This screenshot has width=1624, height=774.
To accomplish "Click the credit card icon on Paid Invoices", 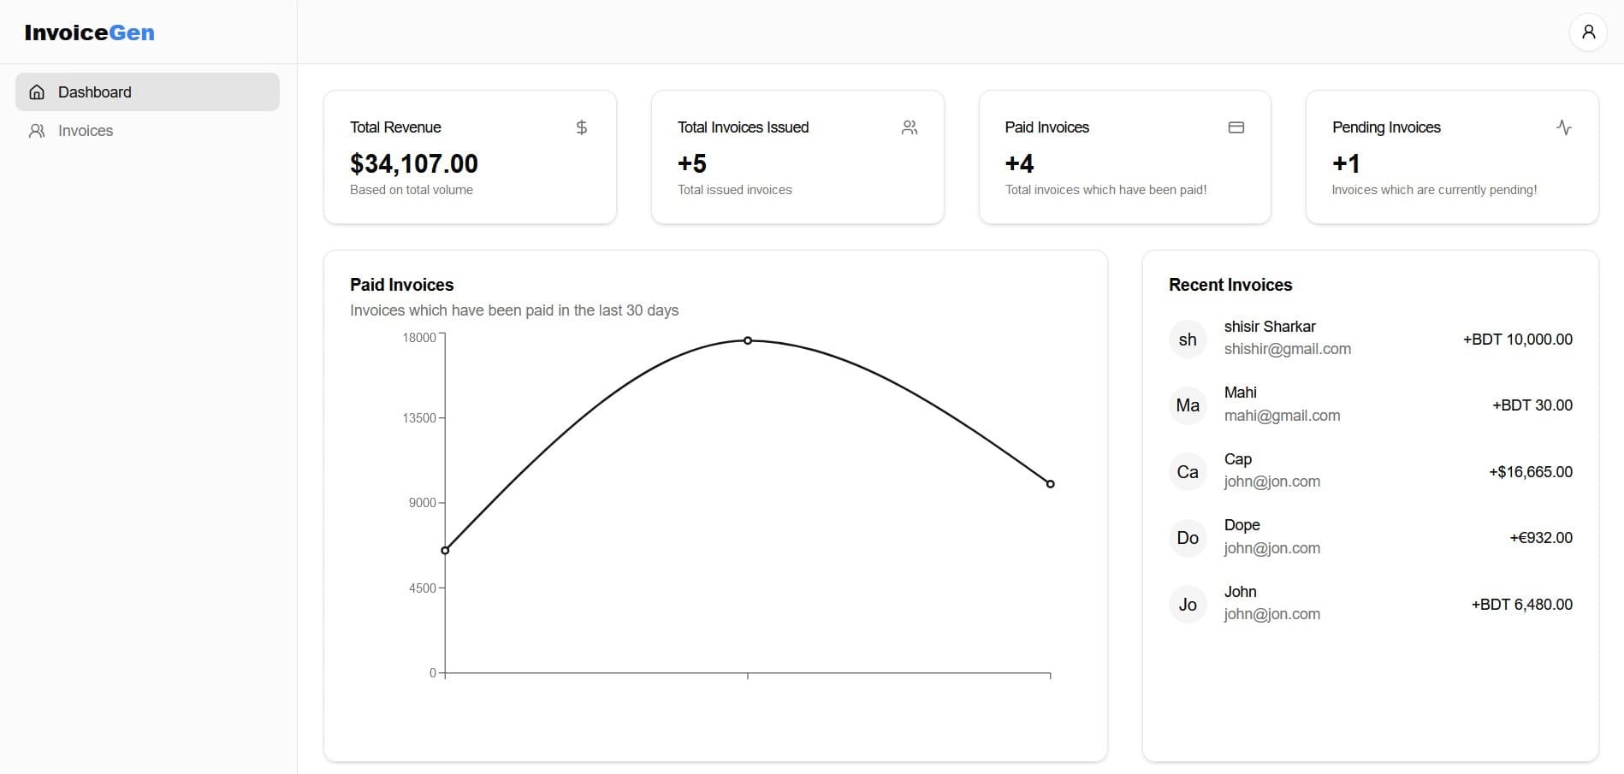I will (1236, 127).
